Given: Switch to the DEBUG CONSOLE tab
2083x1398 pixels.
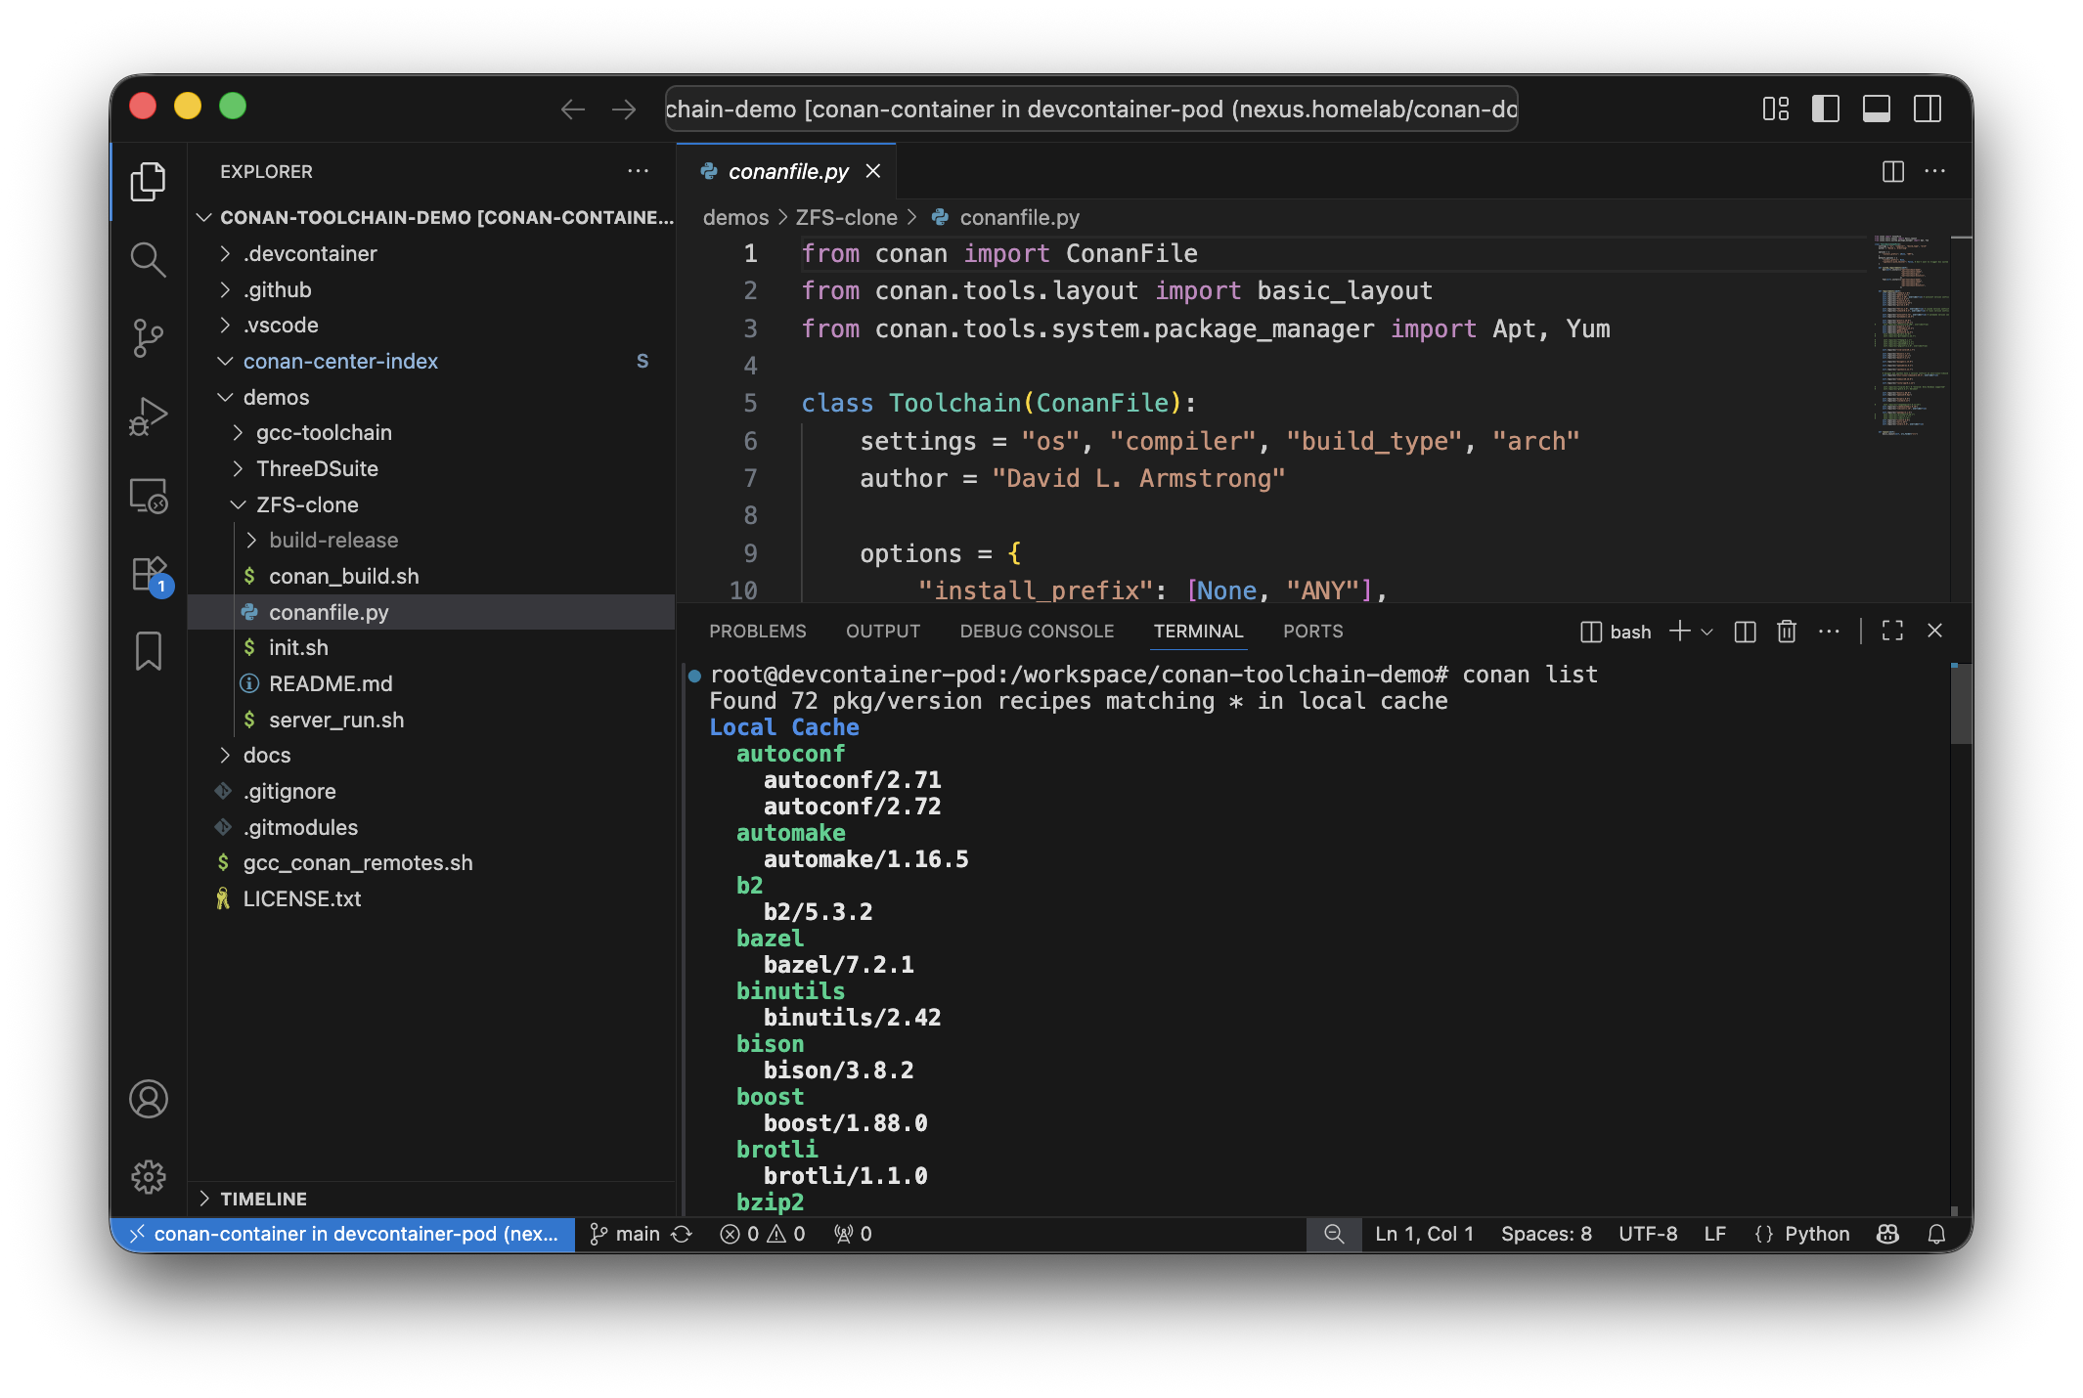Looking at the screenshot, I should [x=1036, y=632].
